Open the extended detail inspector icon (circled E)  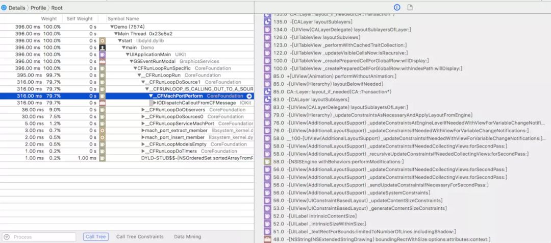click(x=397, y=7)
